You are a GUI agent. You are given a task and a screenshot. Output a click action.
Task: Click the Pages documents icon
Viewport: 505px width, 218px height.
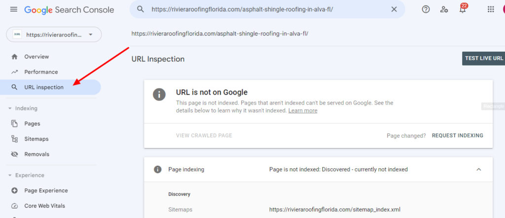(x=14, y=124)
